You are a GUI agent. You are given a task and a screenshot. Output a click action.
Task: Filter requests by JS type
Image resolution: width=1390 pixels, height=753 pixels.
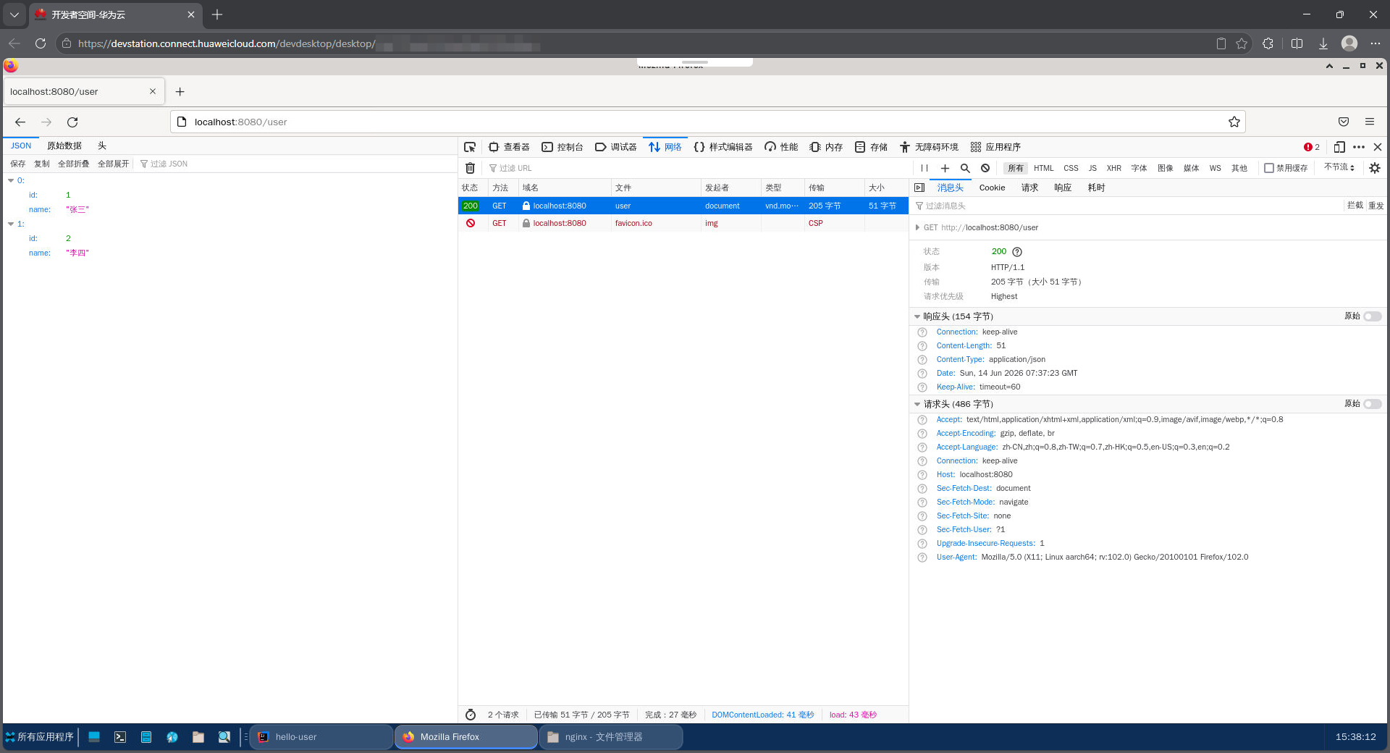[1092, 168]
